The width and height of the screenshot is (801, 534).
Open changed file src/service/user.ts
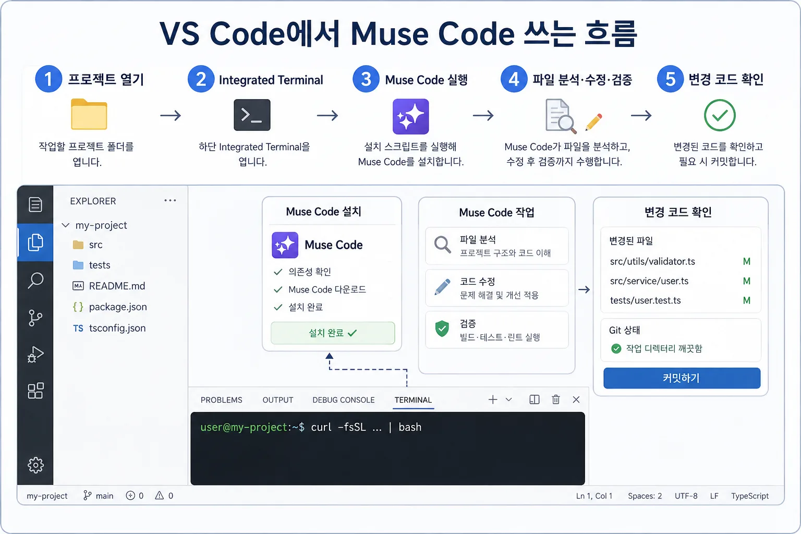(649, 281)
